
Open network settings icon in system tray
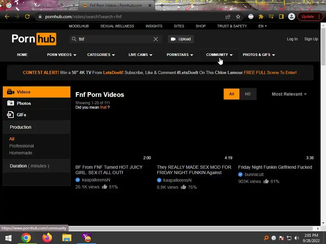click(289, 238)
